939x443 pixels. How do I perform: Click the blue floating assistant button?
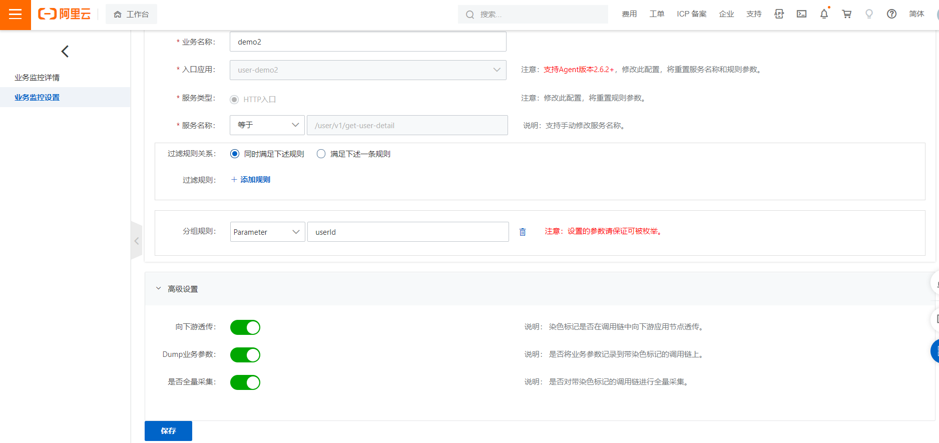[934, 351]
